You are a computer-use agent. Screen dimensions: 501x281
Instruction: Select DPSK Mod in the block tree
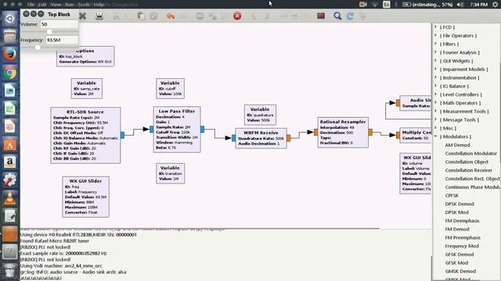[456, 212]
